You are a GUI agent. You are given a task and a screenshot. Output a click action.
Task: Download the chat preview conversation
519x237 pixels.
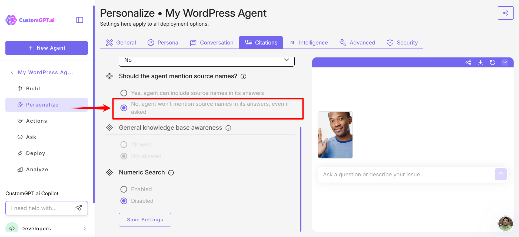(480, 63)
